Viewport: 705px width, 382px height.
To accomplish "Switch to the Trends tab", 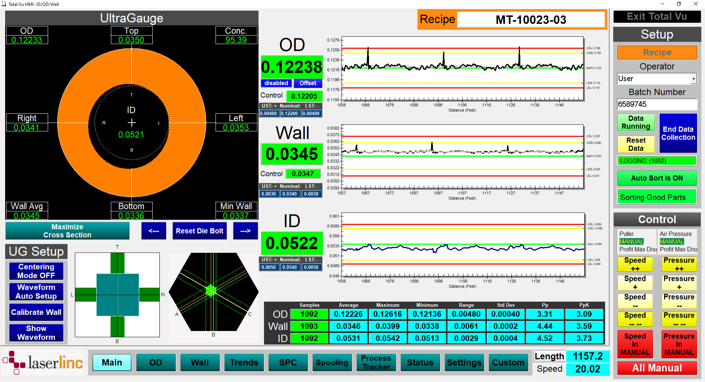I will [244, 363].
